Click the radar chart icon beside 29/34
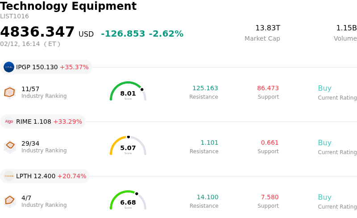Screen dimensions: 357x218 [9, 147]
